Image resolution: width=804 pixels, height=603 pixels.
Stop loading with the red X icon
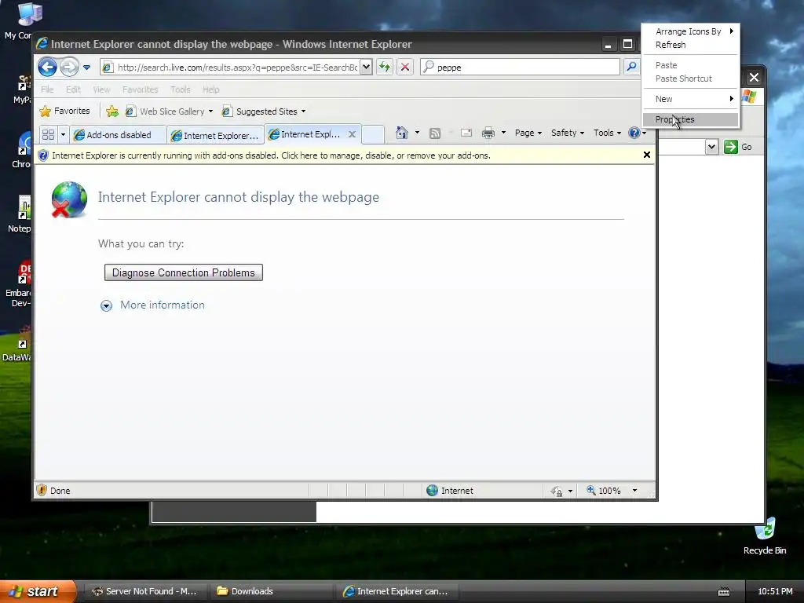(405, 68)
